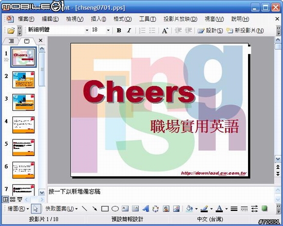Click the Open folder icon in toolbar
Image resolution: width=283 pixels, height=226 pixels.
coord(11,30)
